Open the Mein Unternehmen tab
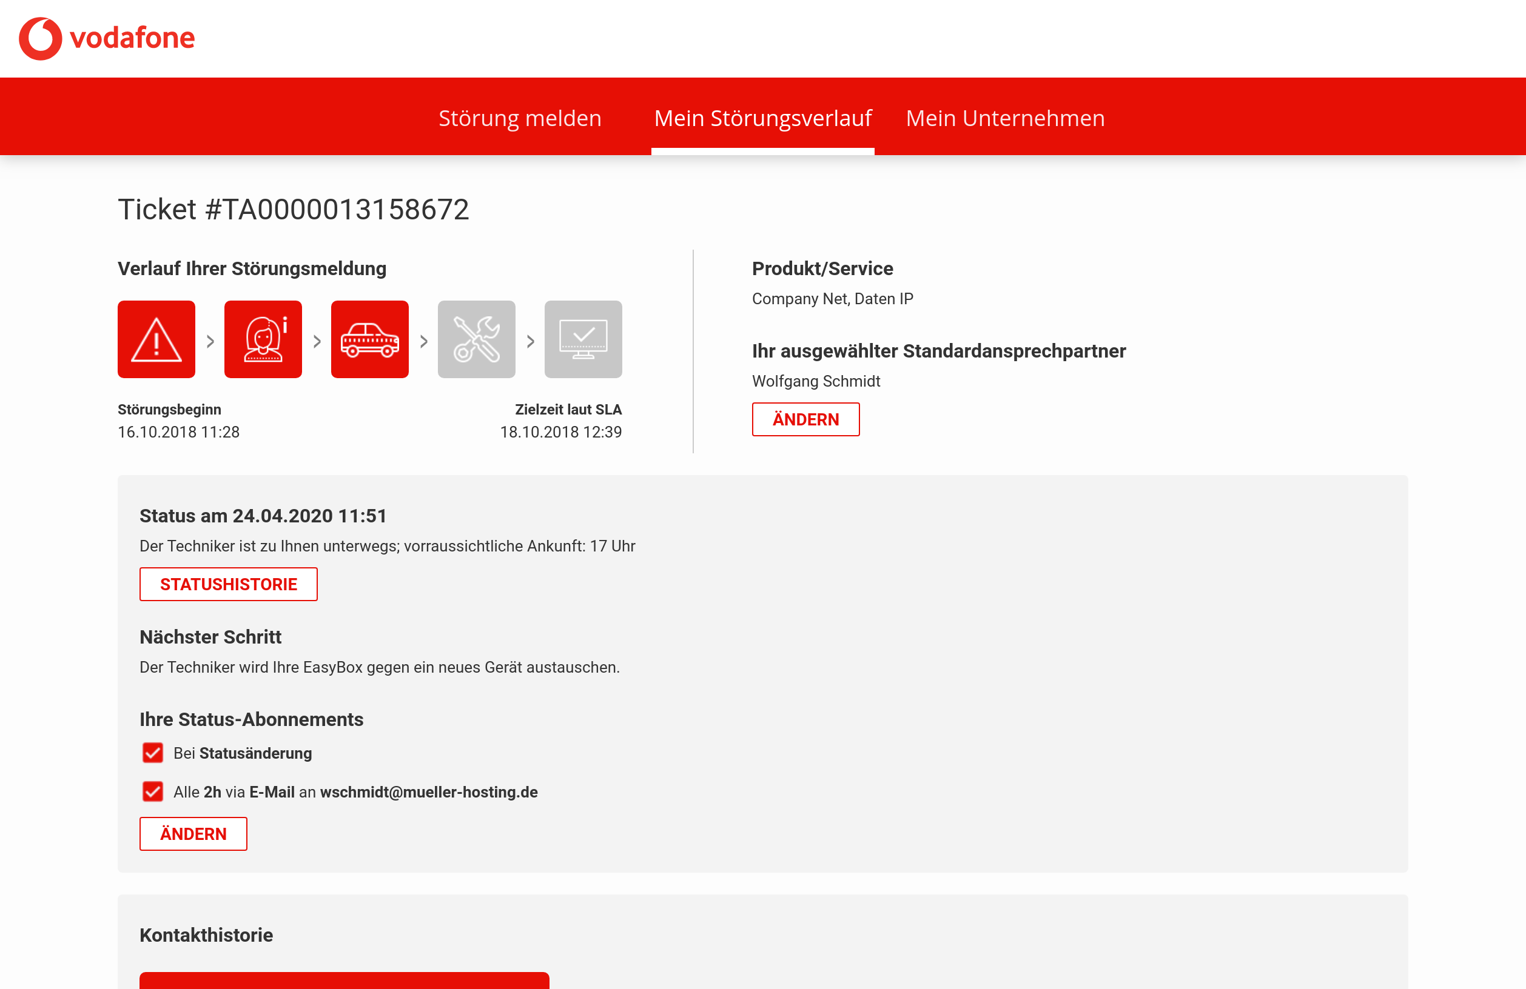 click(x=1005, y=118)
